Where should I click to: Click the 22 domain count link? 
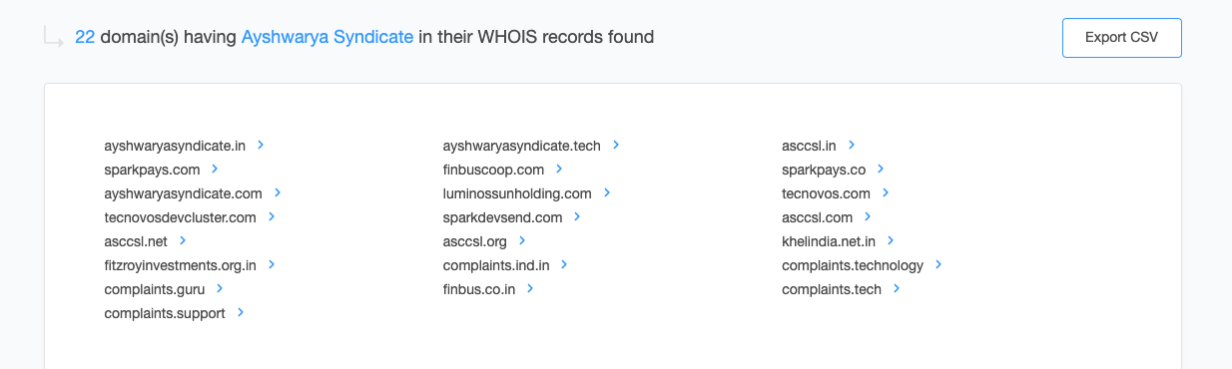click(85, 37)
